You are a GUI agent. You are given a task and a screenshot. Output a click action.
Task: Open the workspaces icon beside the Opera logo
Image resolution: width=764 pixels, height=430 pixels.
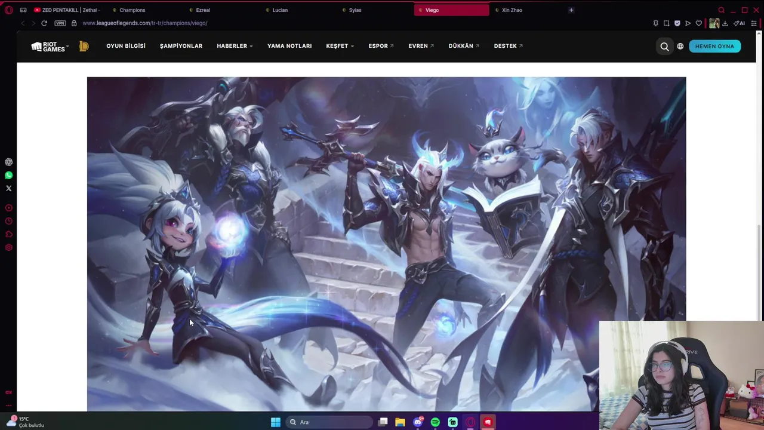[23, 10]
